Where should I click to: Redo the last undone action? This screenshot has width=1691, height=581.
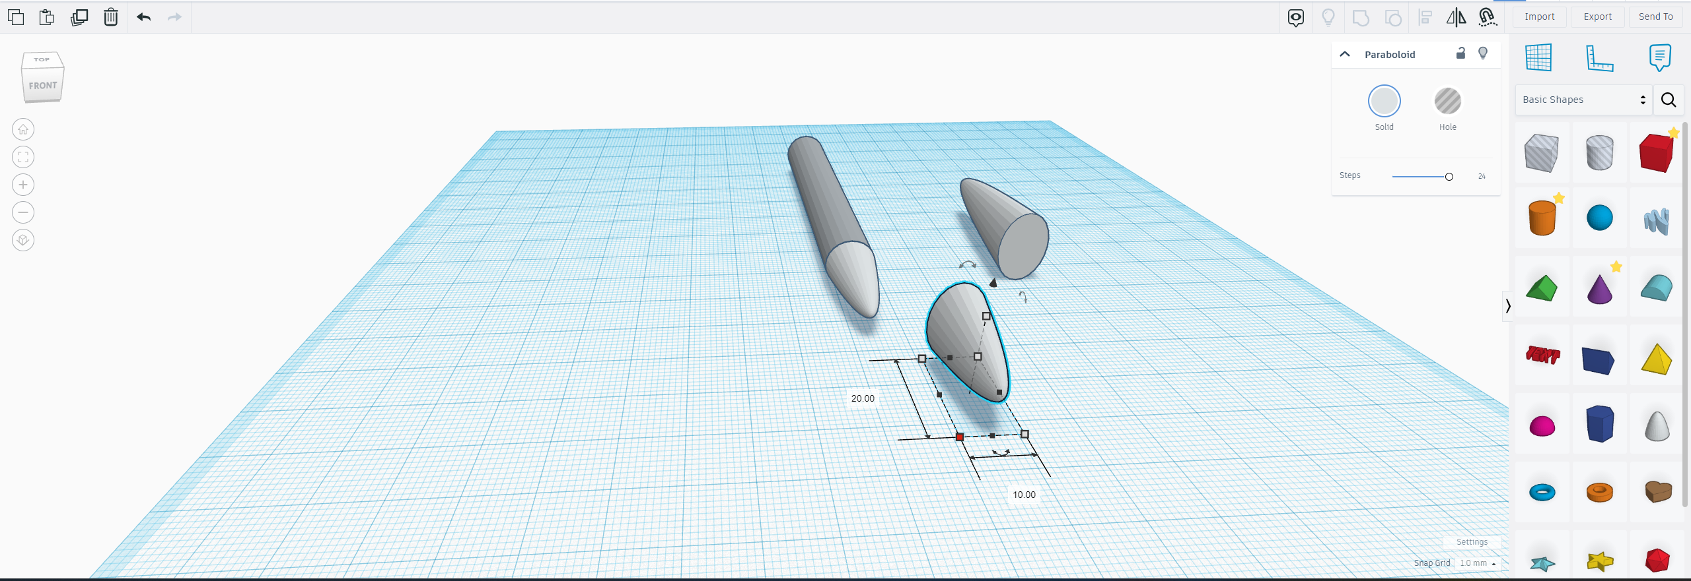point(174,17)
